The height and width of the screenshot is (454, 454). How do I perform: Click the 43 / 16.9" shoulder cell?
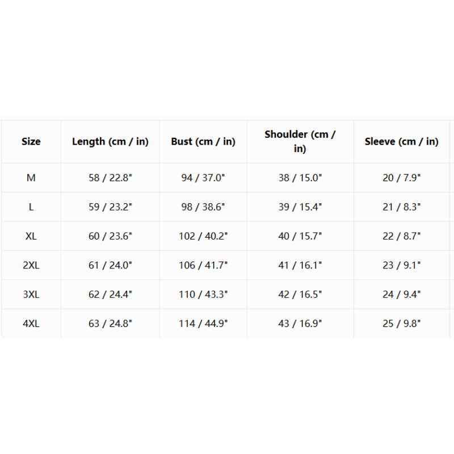pyautogui.click(x=300, y=323)
